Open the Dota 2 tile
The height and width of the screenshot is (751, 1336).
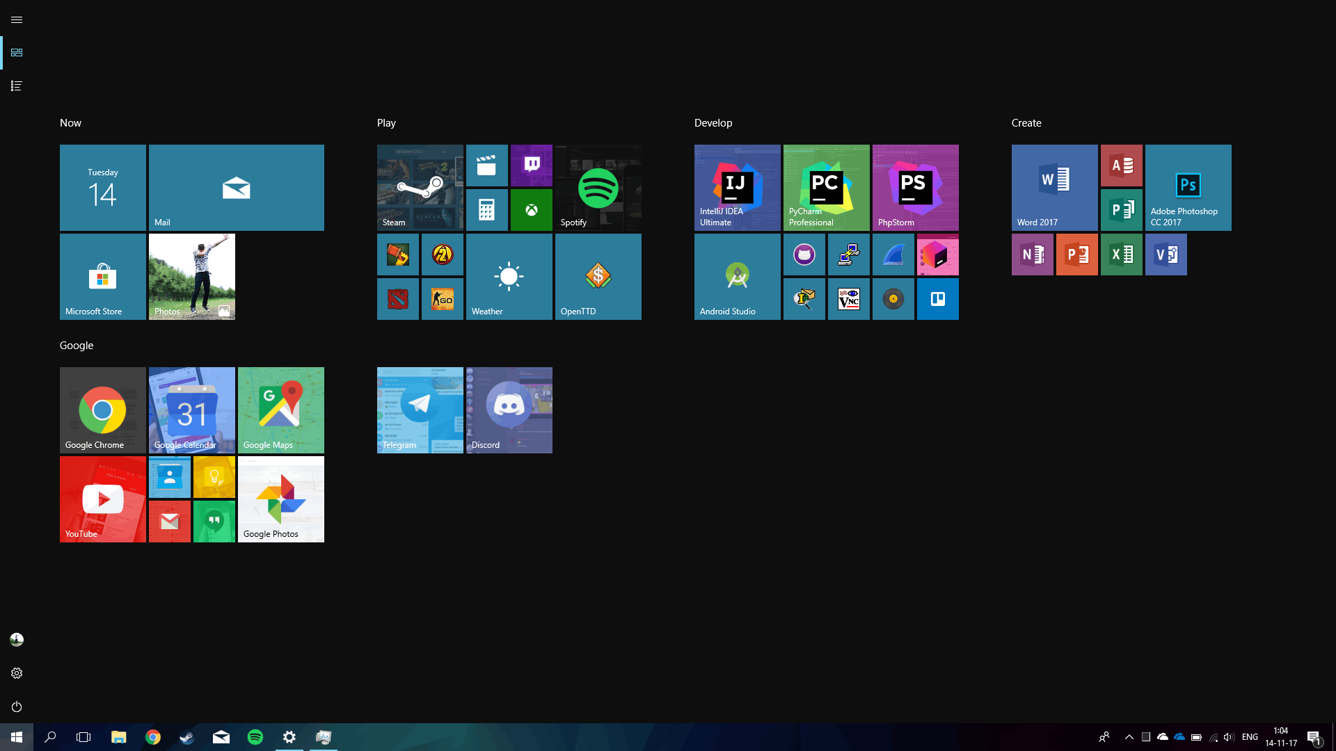(x=398, y=299)
